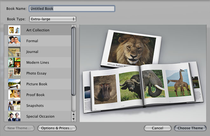Viewport: 210px width, 136px height.
Task: Click the baboon photo in the preview
Action: [105, 89]
